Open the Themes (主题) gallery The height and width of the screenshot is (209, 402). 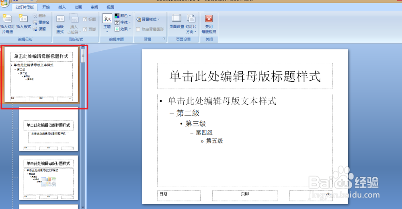point(107,23)
